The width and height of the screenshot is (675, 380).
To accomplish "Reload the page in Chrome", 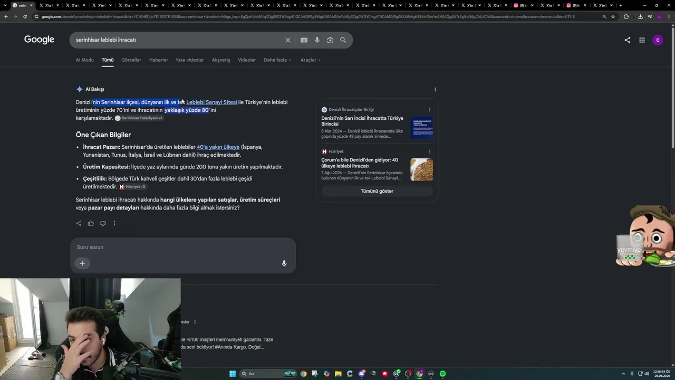I will 25,16.
